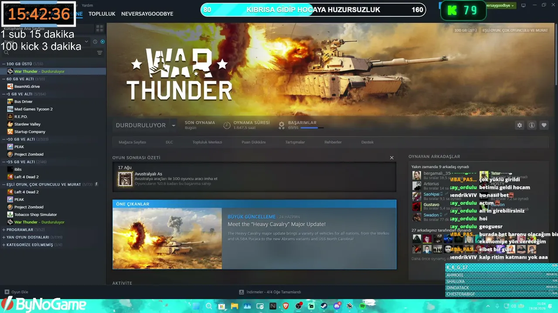This screenshot has width=558, height=313.
Task: Open the NEVERSAYGOODBYE profile menu
Action: coord(147,14)
